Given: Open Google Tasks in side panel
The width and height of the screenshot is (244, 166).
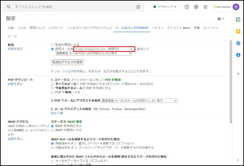Looking at the screenshot, I should (x=238, y=43).
